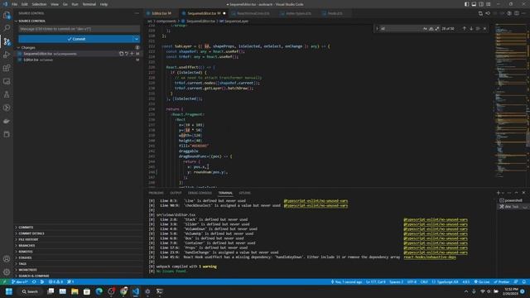Click the commit message input field

(79, 29)
